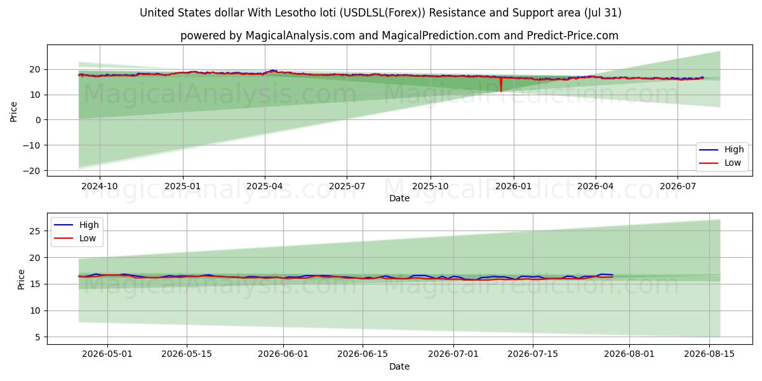
Task: Click the chart title about USDLSL Resistance and Support
Action: [x=380, y=13]
